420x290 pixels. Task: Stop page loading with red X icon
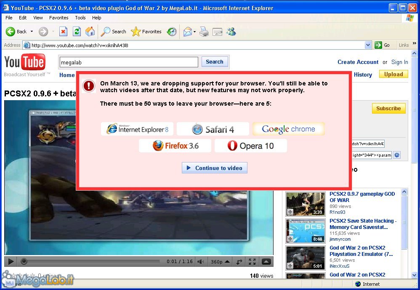pos(63,32)
